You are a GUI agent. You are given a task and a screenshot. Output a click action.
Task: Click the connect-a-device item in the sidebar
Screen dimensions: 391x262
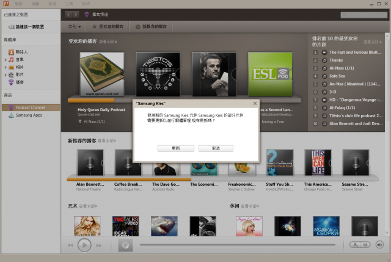(26, 27)
